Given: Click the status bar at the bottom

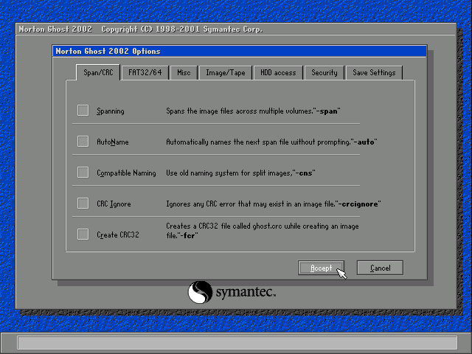Looking at the screenshot, I should [x=237, y=342].
